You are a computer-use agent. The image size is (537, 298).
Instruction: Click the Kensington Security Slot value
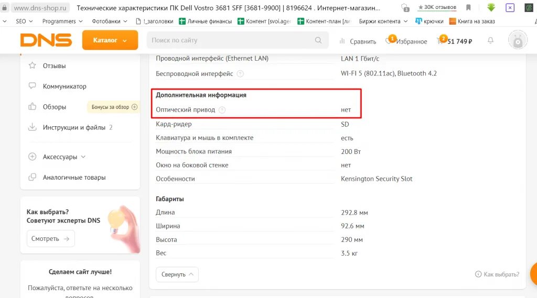(377, 179)
